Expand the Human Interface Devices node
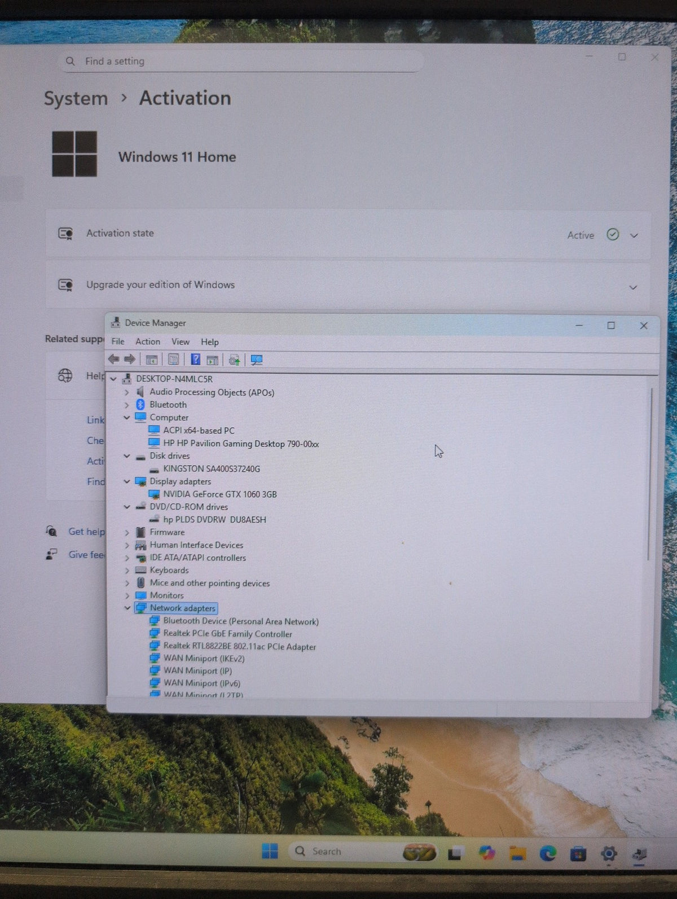Viewport: 677px width, 899px height. (126, 545)
